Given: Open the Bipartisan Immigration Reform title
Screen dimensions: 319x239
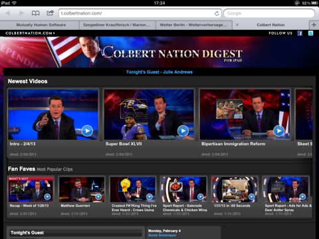Looking at the screenshot, I should point(233,144).
